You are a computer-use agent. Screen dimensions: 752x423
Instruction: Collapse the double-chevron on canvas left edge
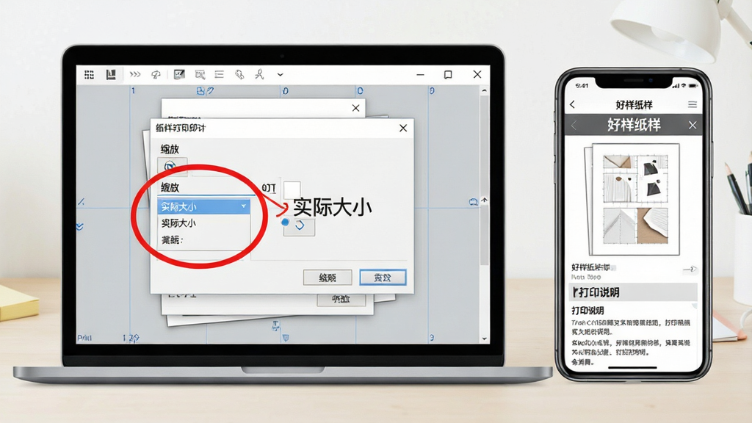79,226
